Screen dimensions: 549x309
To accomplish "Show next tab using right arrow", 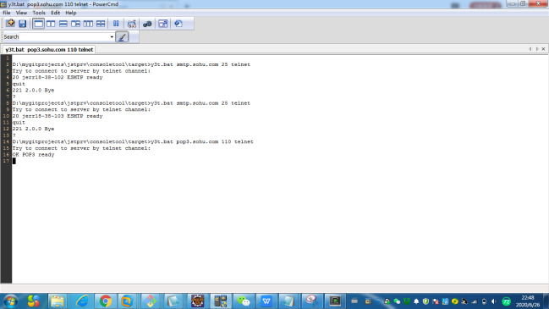I will (x=537, y=49).
